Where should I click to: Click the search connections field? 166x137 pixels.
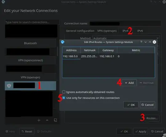(32, 22)
